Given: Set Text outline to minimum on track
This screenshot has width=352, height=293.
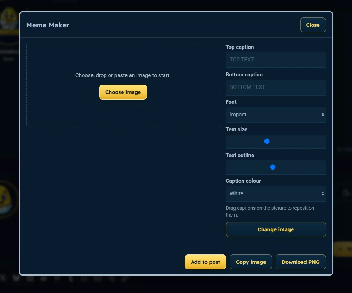Looking at the screenshot, I should click(x=229, y=167).
